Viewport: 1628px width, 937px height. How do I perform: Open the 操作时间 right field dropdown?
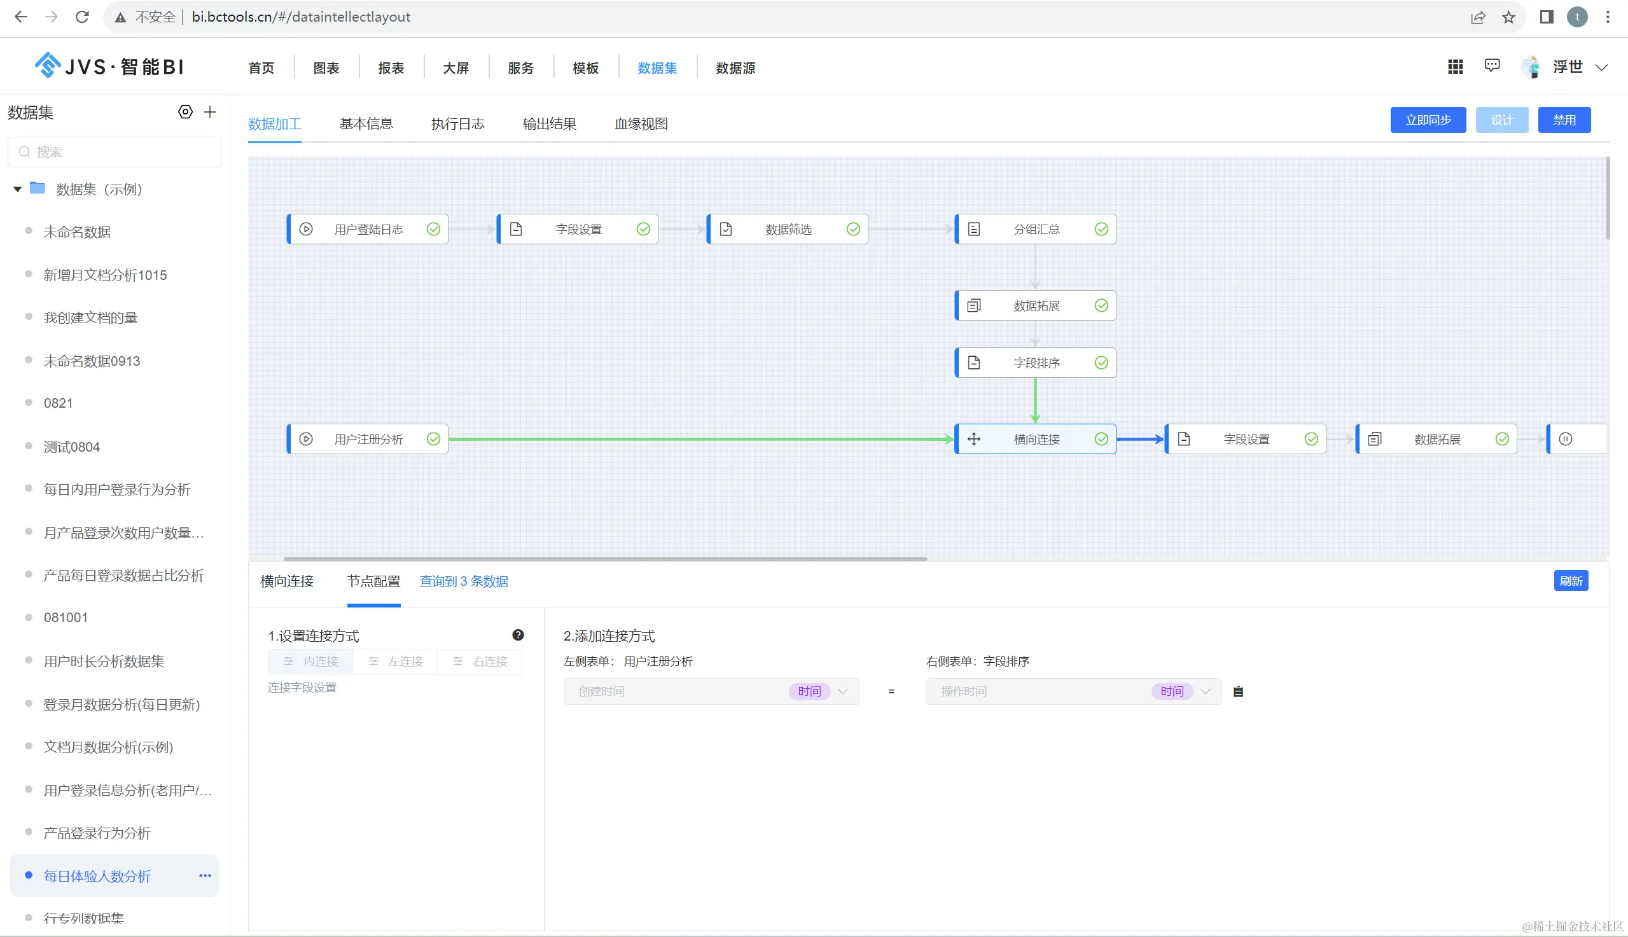tap(1073, 692)
